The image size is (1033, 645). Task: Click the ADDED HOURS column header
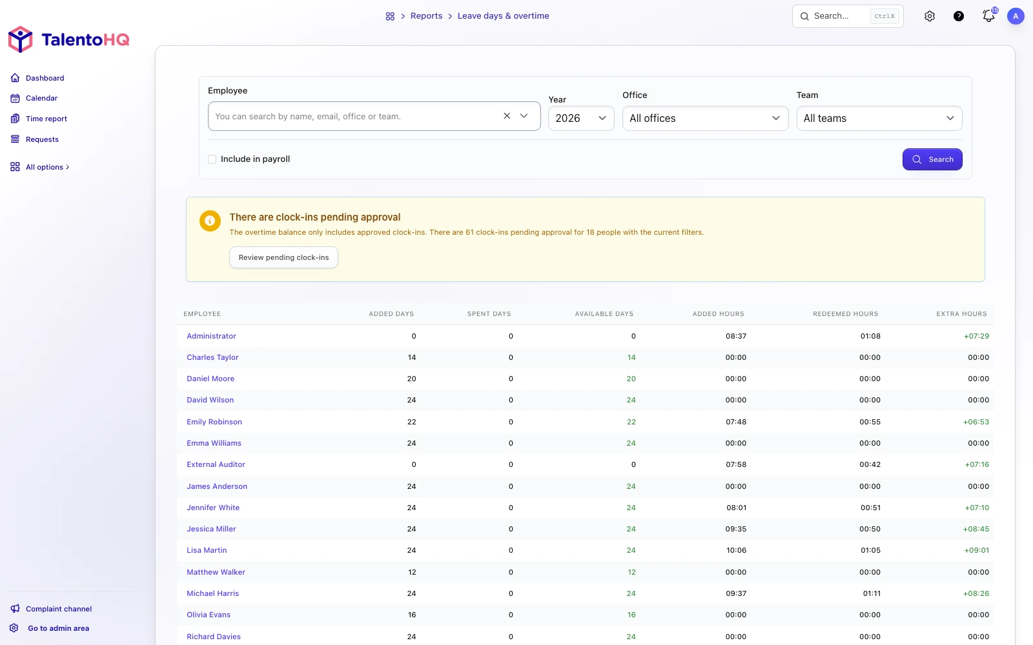click(719, 314)
